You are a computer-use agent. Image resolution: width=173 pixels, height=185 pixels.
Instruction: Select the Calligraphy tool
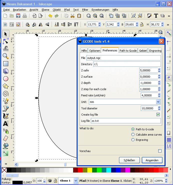5,116
